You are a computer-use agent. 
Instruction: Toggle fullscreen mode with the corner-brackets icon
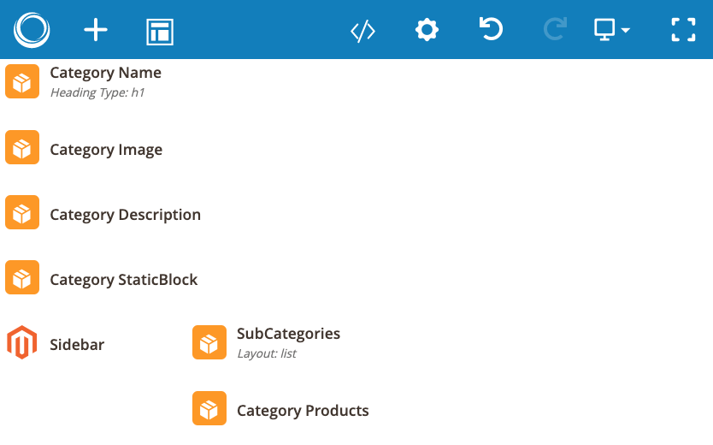pyautogui.click(x=683, y=30)
